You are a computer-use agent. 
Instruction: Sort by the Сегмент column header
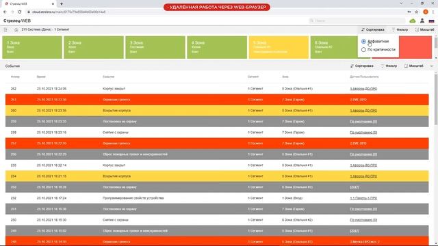[253, 77]
